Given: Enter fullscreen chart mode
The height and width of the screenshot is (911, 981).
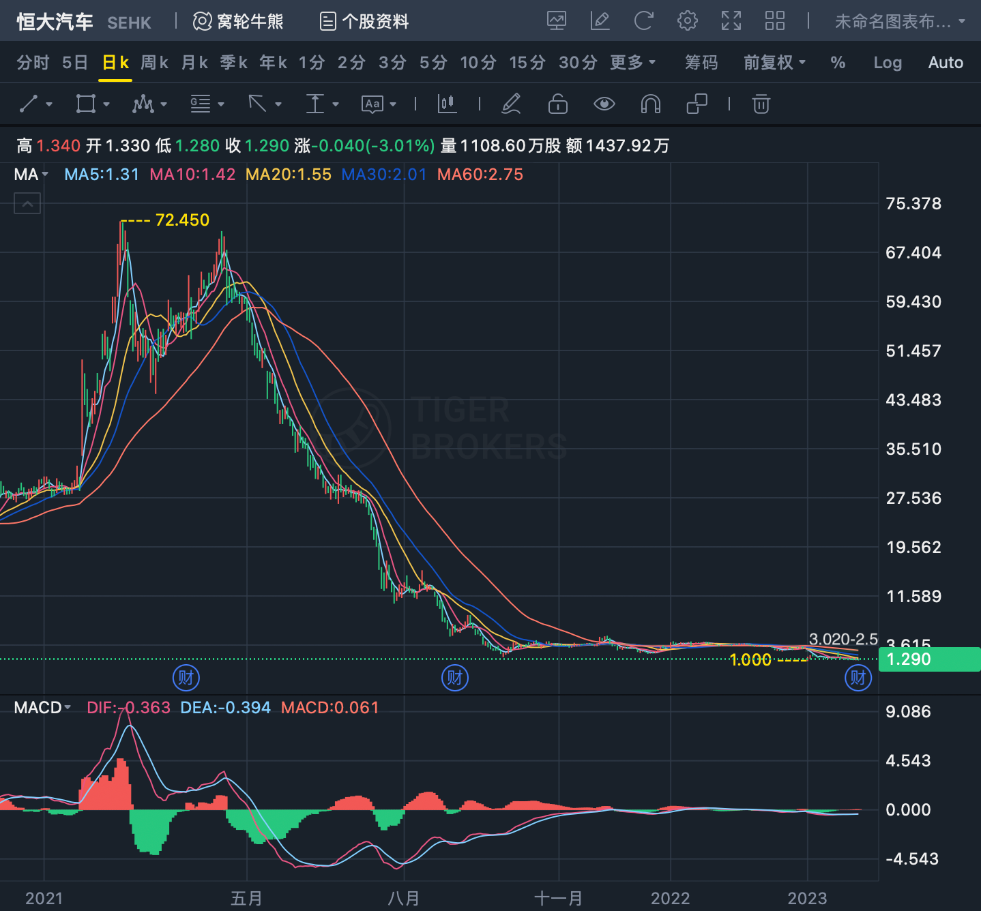Looking at the screenshot, I should click(731, 21).
